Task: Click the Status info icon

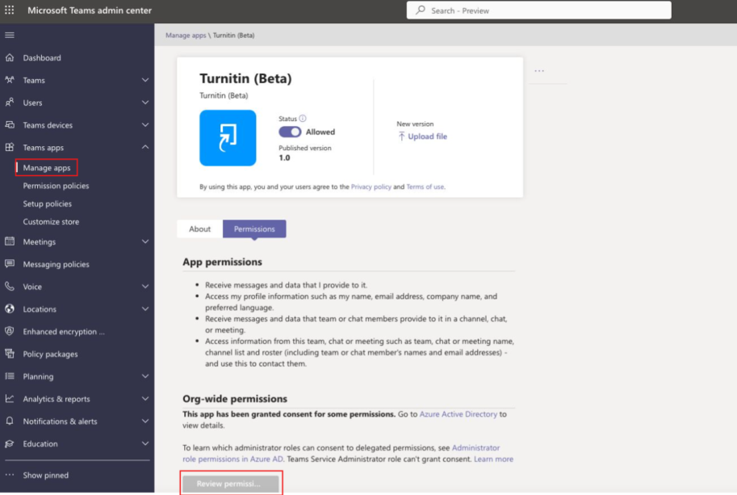Action: pos(303,119)
